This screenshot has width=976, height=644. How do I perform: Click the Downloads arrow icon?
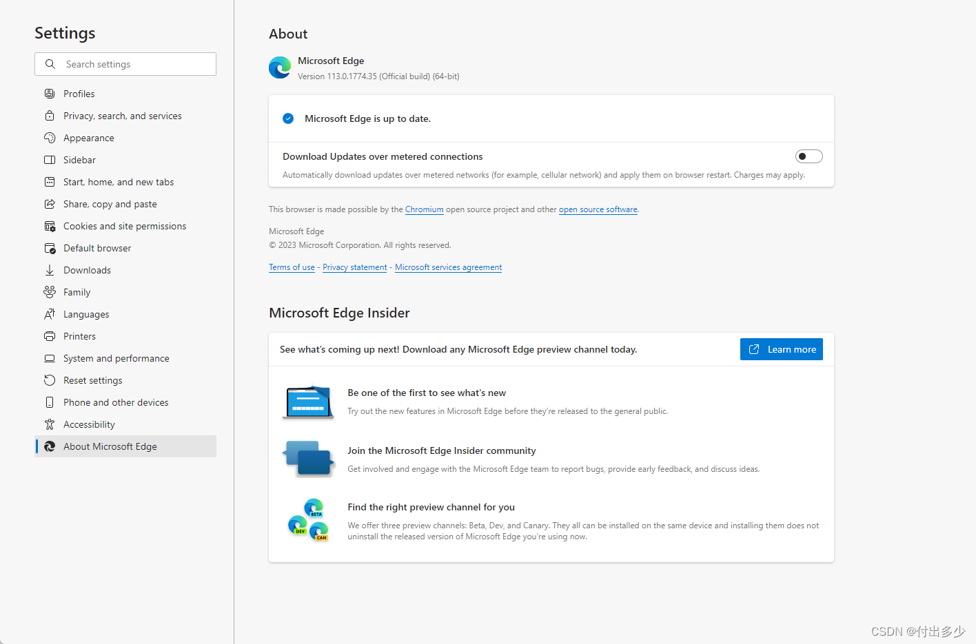coord(50,270)
